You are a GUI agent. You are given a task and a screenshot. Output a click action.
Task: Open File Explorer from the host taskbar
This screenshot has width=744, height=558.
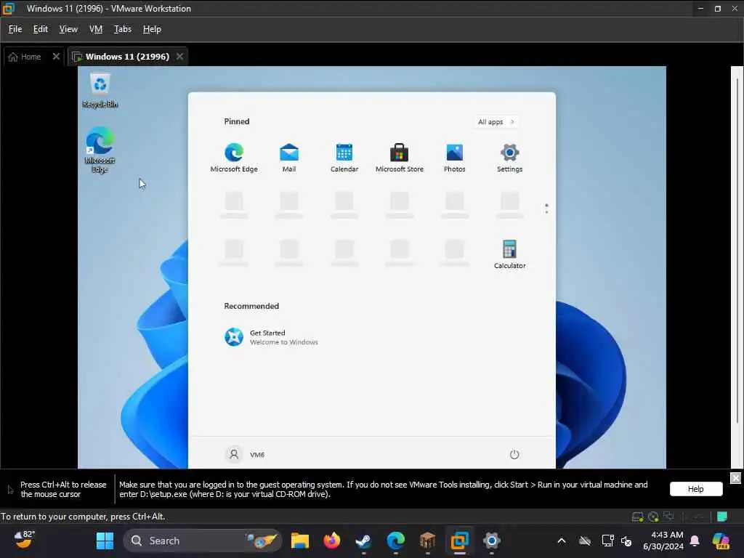tap(300, 541)
